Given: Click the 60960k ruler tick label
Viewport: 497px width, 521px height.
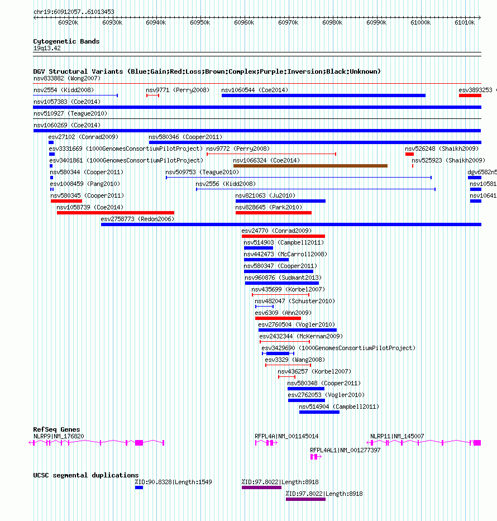Looking at the screenshot, I should (x=244, y=22).
